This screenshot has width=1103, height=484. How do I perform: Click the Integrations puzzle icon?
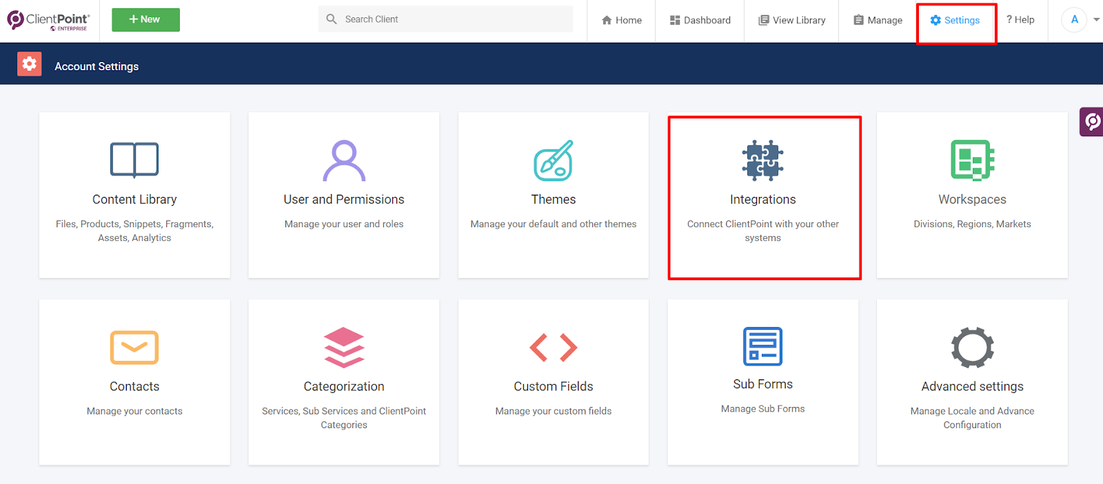[x=763, y=160]
